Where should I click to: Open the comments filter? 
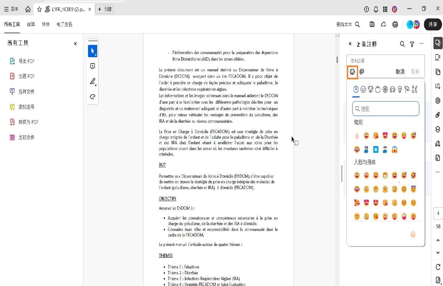412,44
